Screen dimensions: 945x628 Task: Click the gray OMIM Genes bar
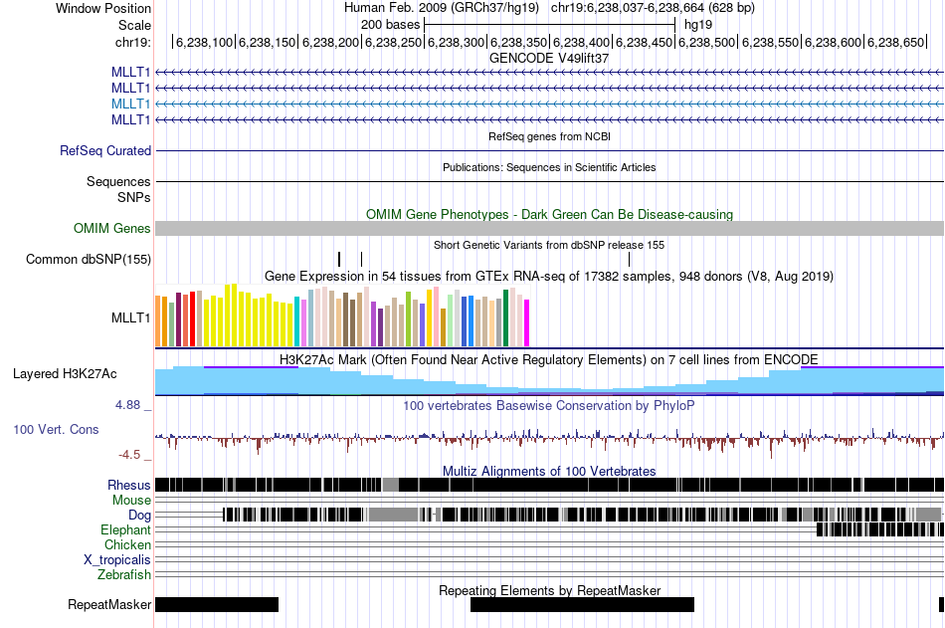click(550, 228)
